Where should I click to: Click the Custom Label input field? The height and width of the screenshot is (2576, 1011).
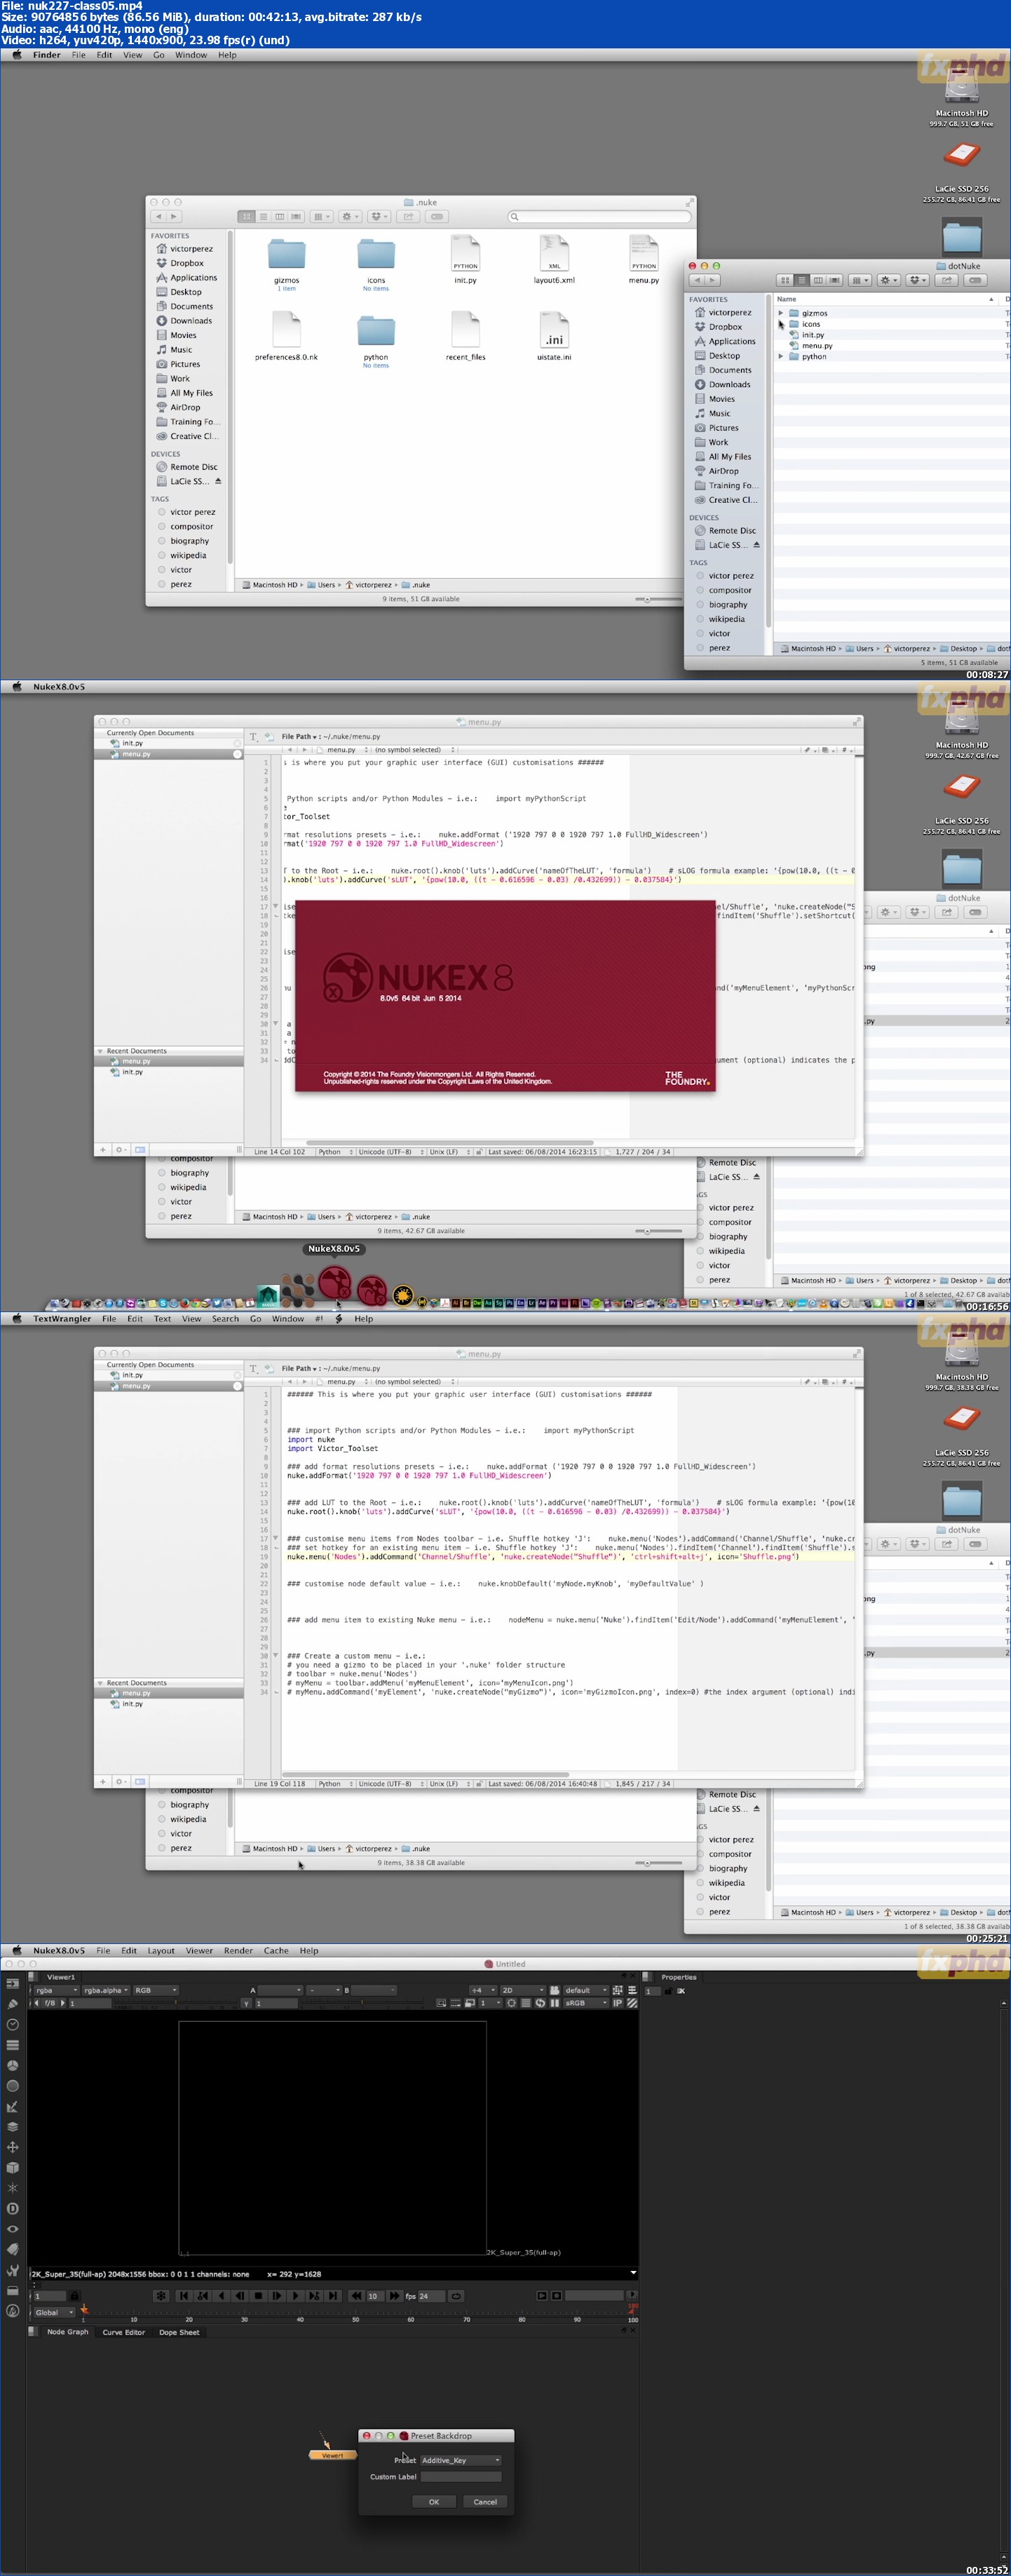pos(461,2476)
